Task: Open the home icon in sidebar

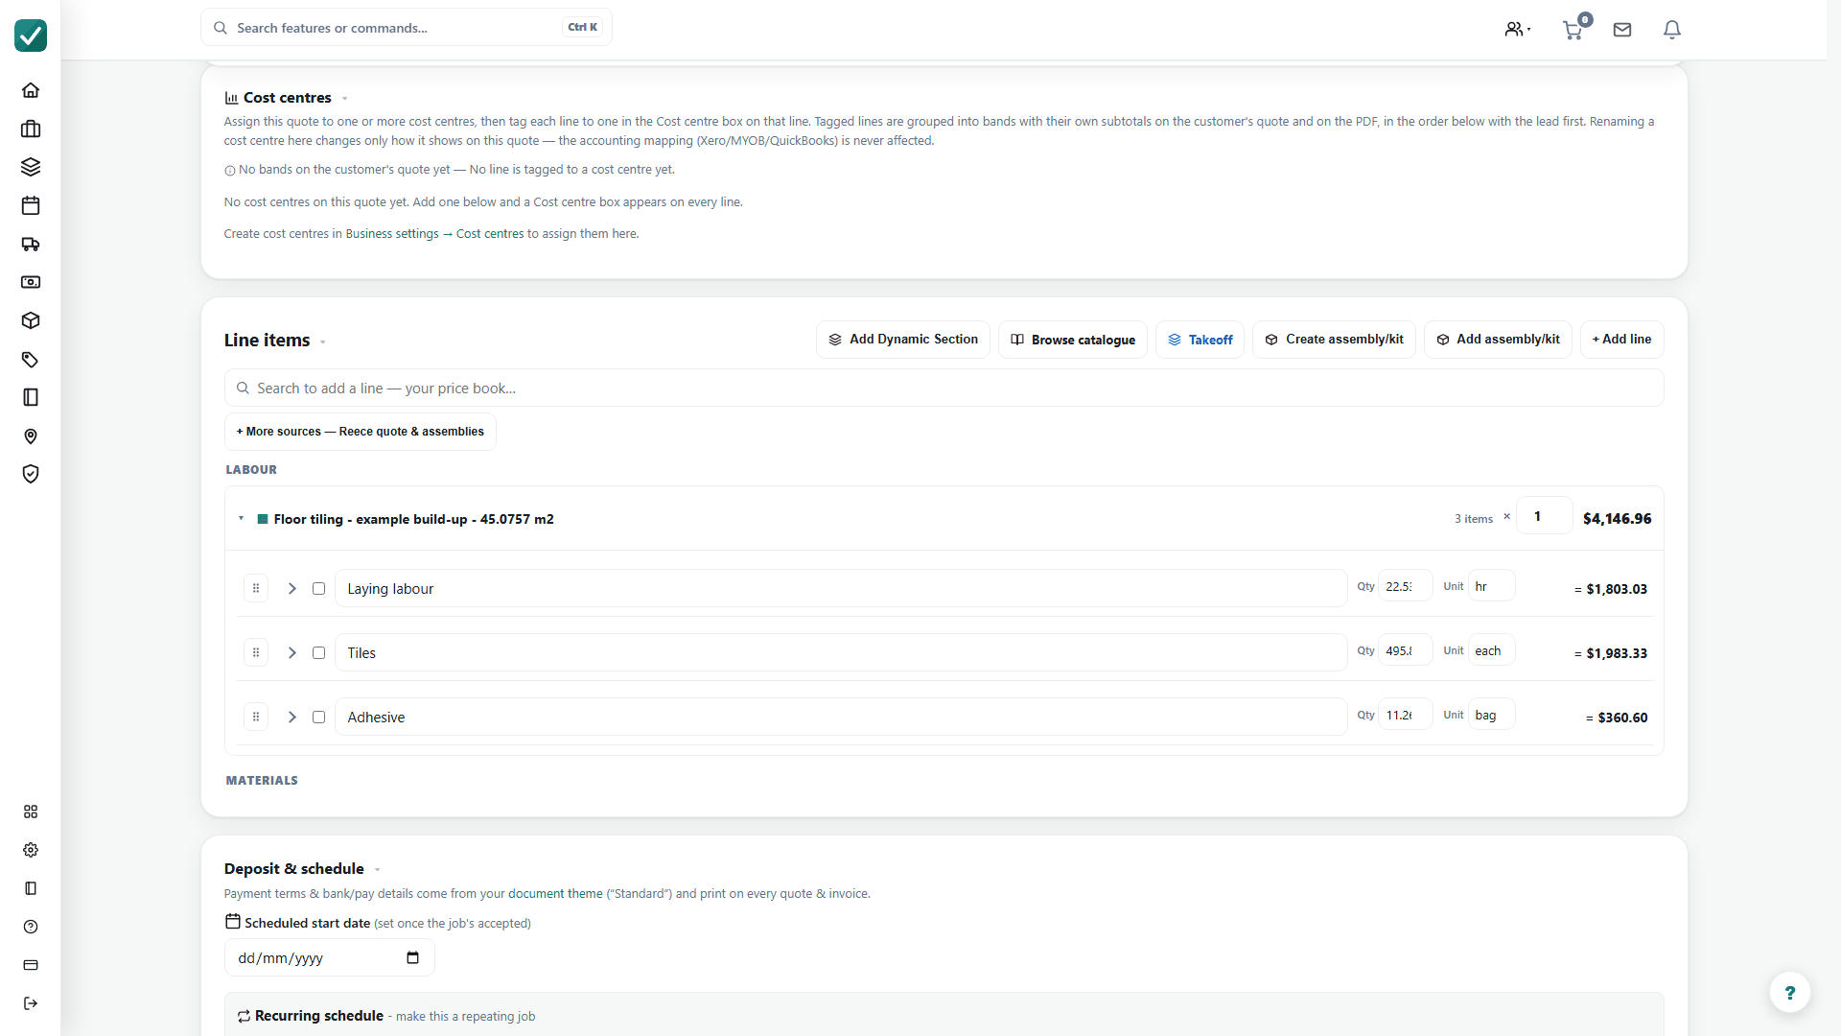Action: click(x=31, y=90)
